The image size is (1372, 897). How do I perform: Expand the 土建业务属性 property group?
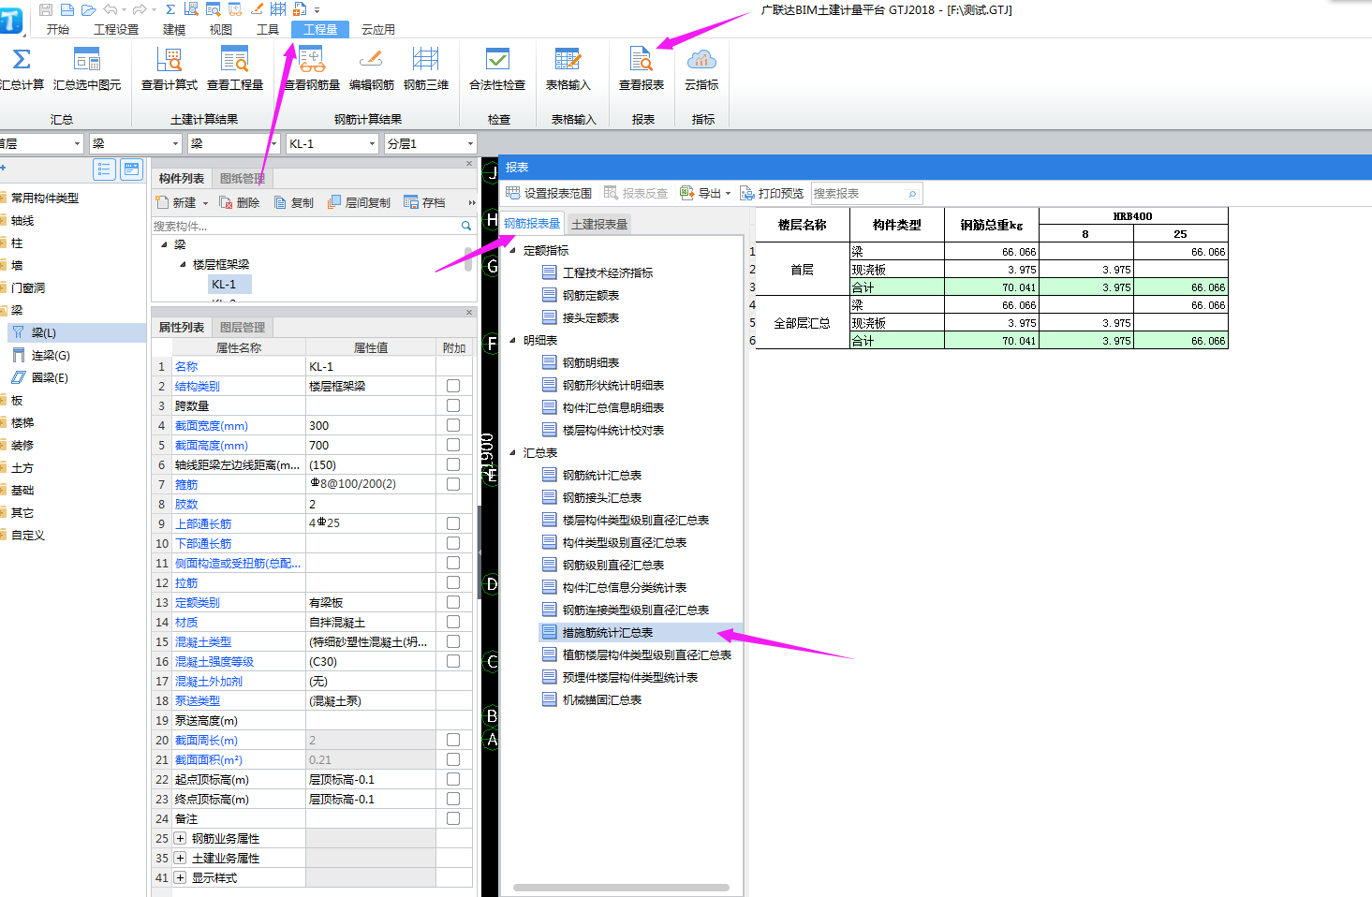[x=180, y=858]
